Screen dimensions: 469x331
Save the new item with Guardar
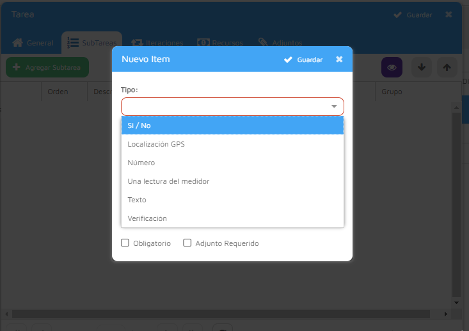tap(303, 60)
